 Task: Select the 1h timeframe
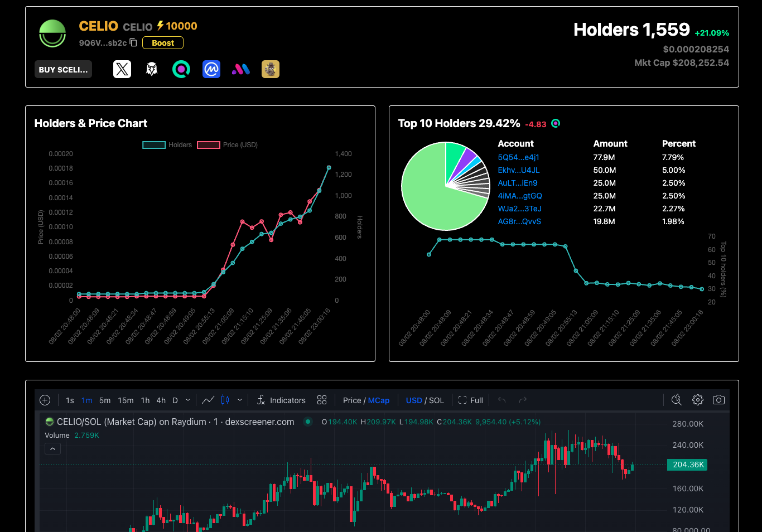tap(145, 400)
